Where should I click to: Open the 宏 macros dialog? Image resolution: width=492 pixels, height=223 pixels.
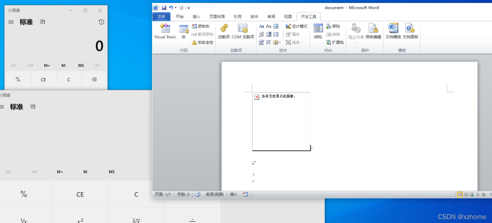point(184,31)
